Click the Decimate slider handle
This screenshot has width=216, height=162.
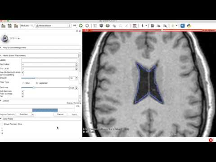point(34,88)
